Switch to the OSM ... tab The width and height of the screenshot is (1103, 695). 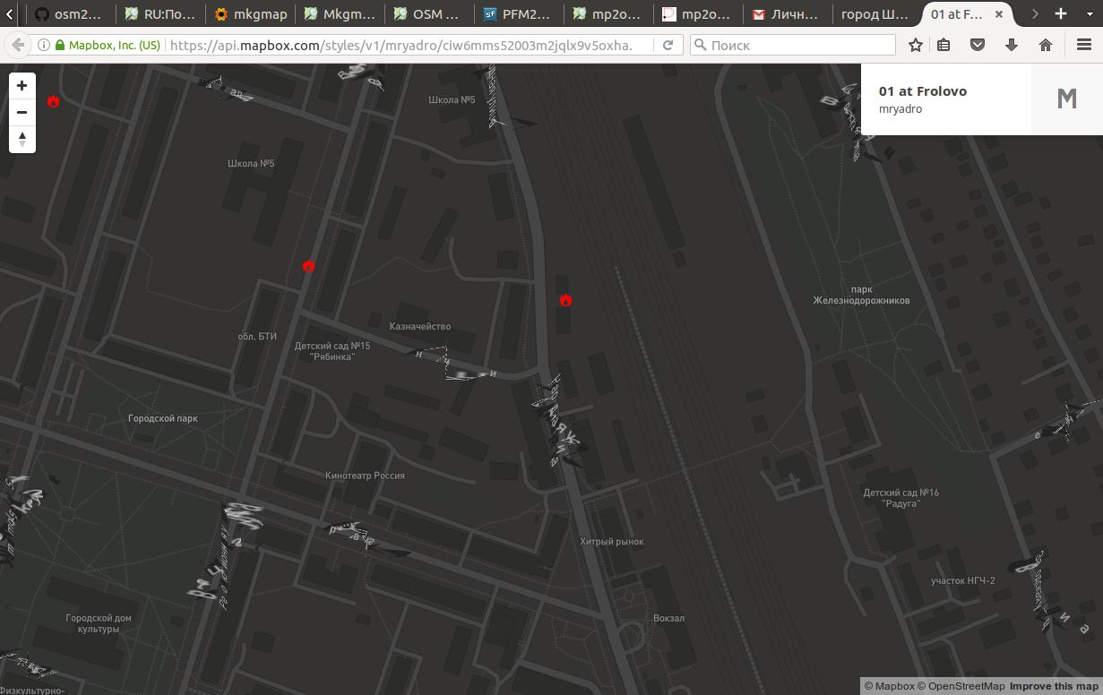click(429, 14)
